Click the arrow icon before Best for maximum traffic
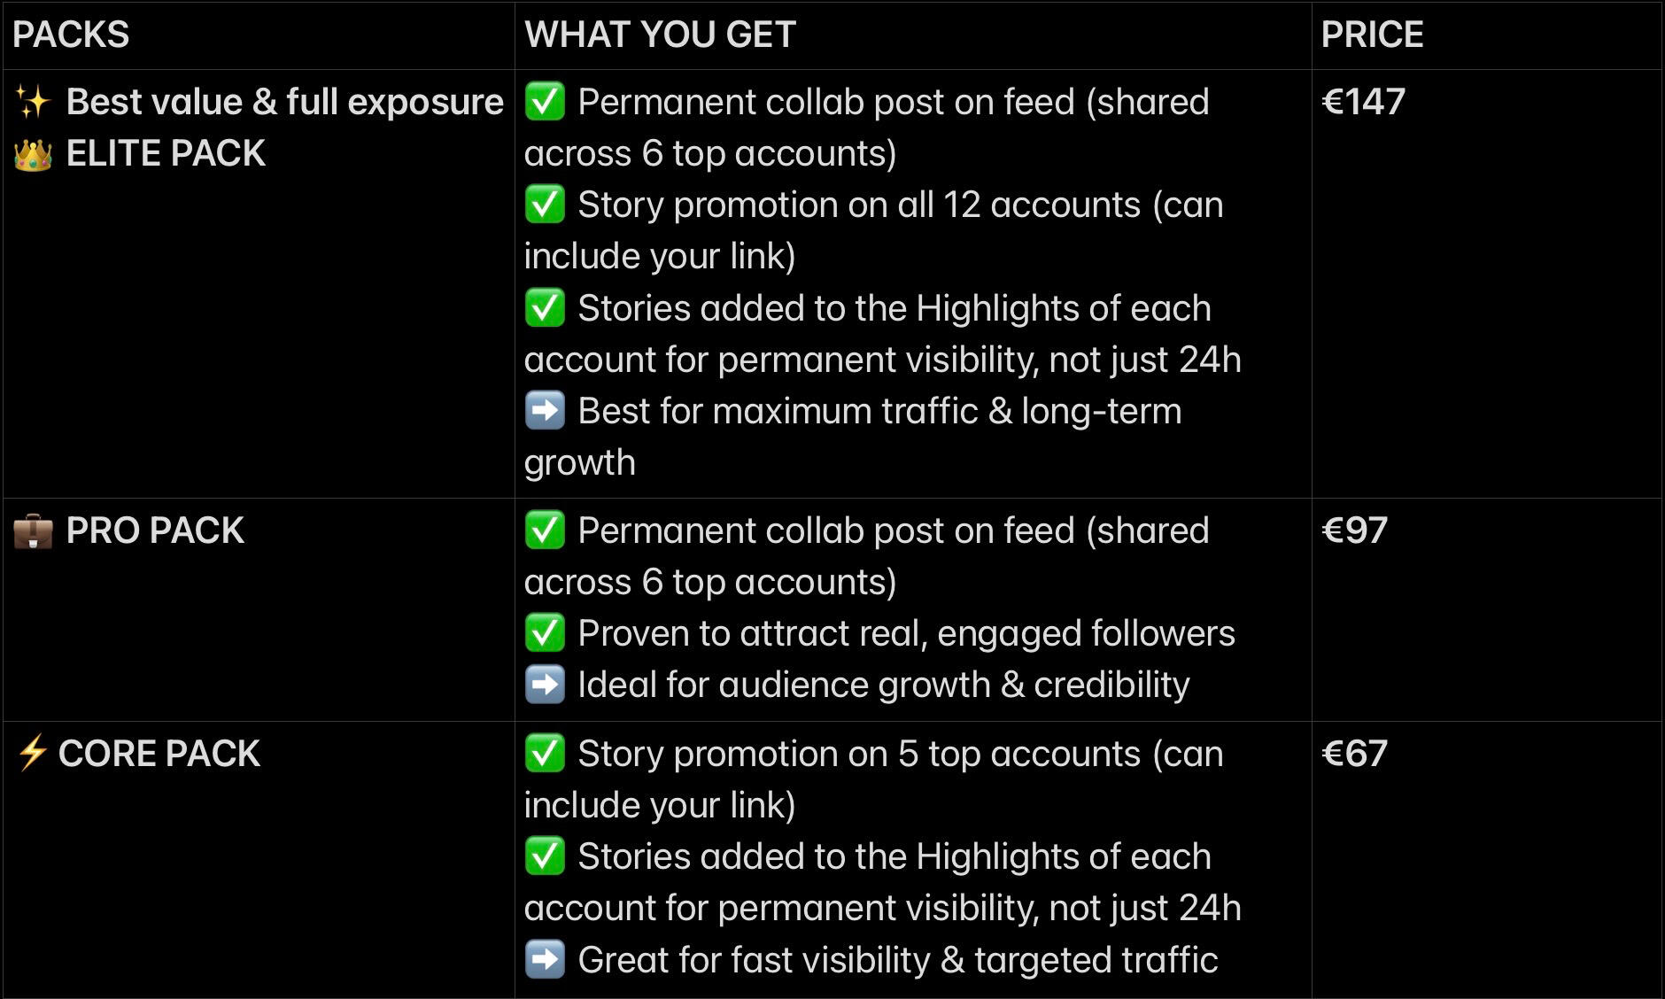Viewport: 1665px width, 999px height. (x=545, y=411)
